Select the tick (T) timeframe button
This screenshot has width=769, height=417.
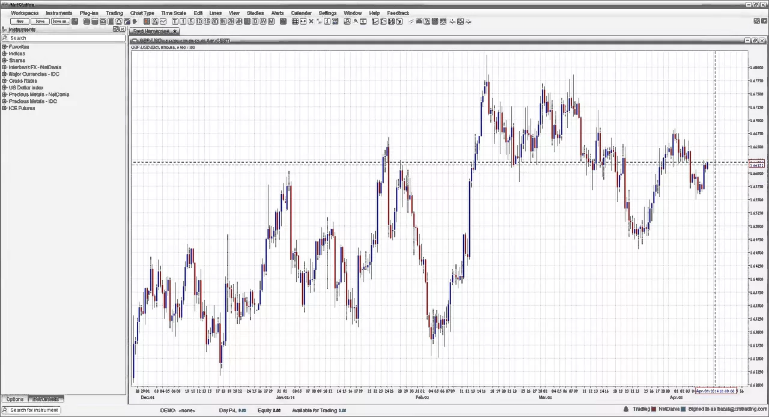175,22
